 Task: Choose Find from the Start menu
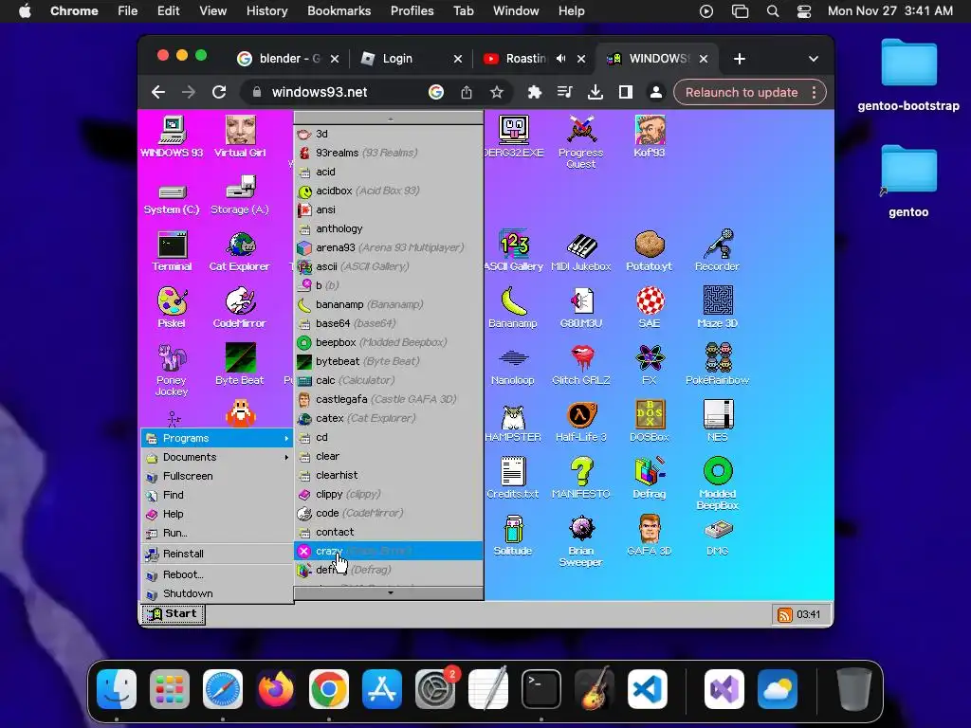click(x=217, y=495)
